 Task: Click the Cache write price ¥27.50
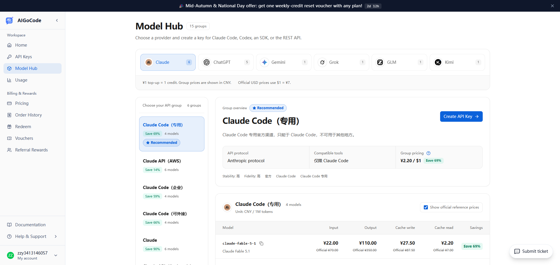407,243
